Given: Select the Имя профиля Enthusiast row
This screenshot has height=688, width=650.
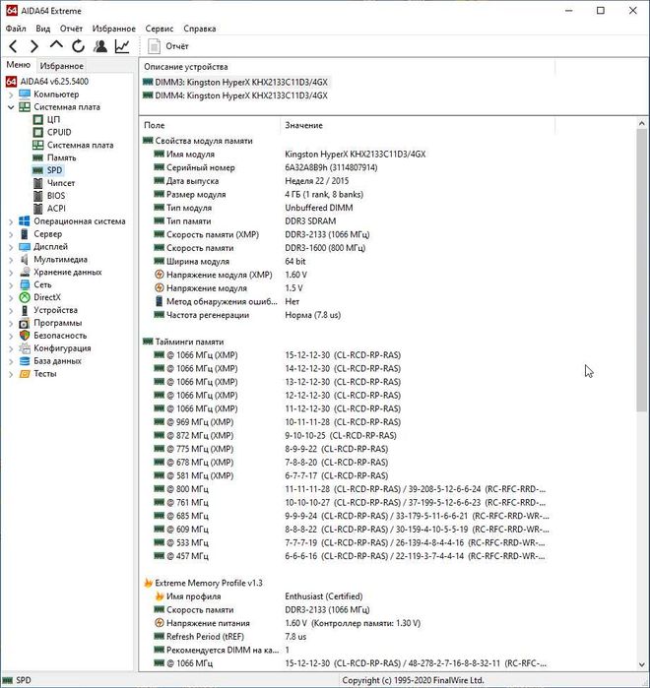Looking at the screenshot, I should pyautogui.click(x=347, y=596).
